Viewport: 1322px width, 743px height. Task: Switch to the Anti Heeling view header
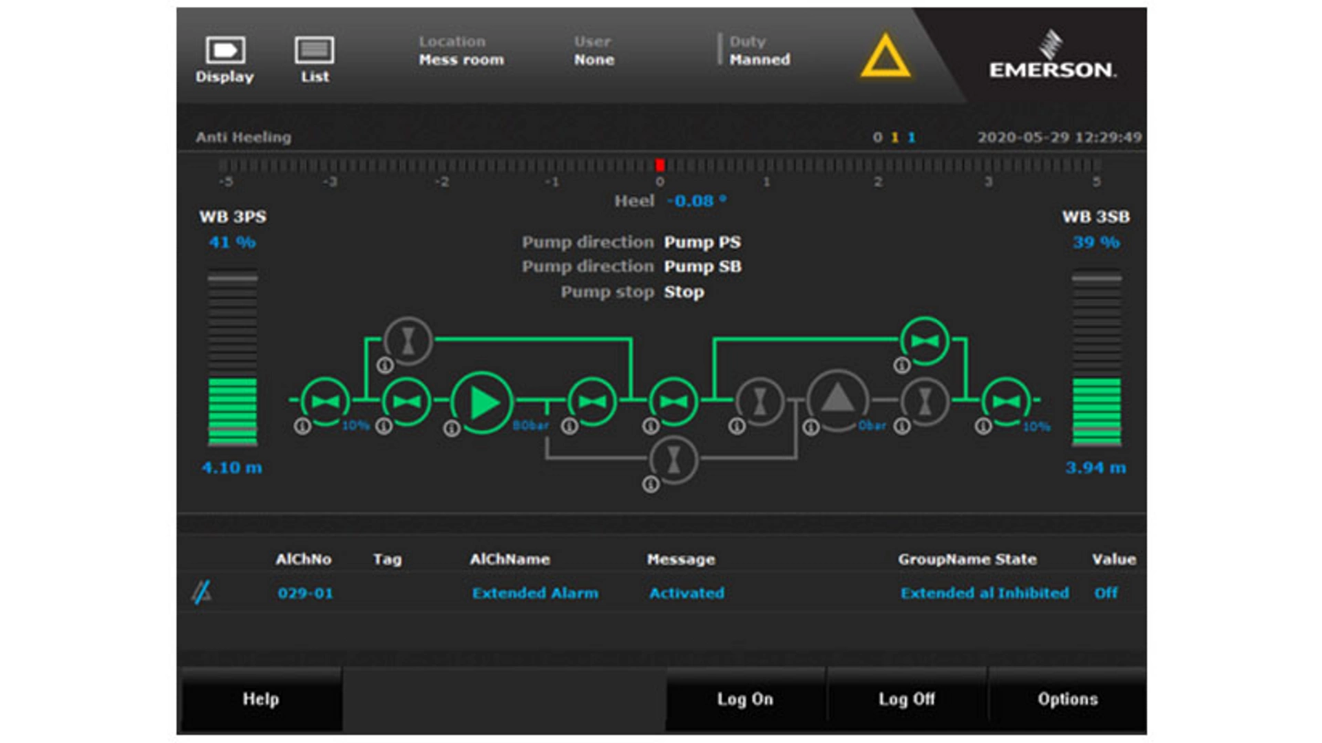(242, 137)
